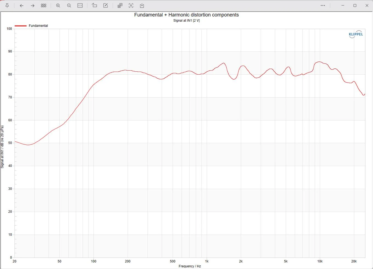373x269 pixels.
Task: Zoom in on the graph image
Action: tap(58, 5)
